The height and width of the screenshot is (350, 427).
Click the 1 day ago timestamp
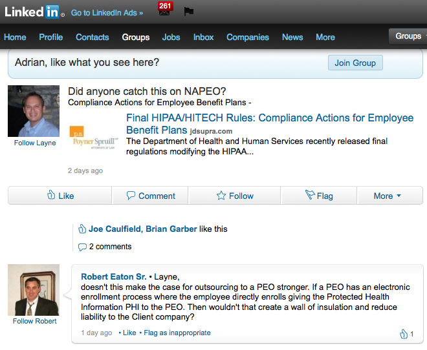pos(96,333)
